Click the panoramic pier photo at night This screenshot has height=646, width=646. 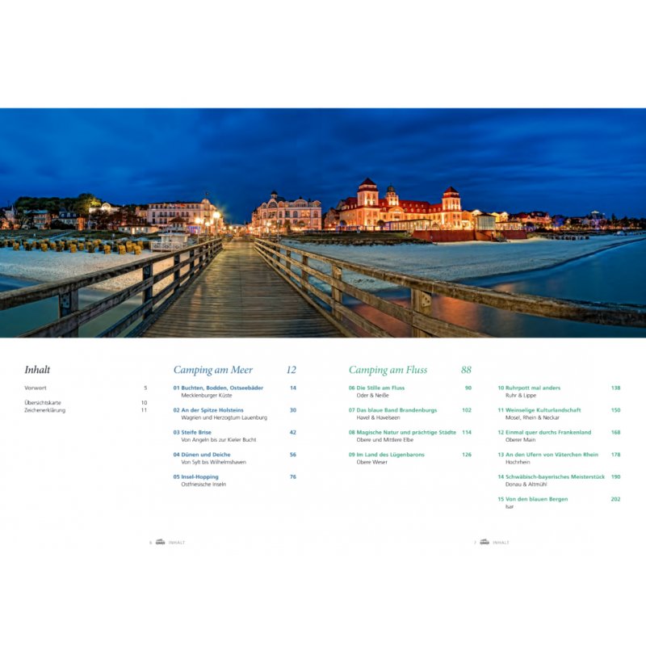[323, 222]
